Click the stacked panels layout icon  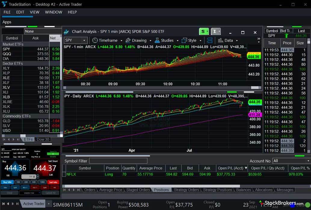[210, 40]
